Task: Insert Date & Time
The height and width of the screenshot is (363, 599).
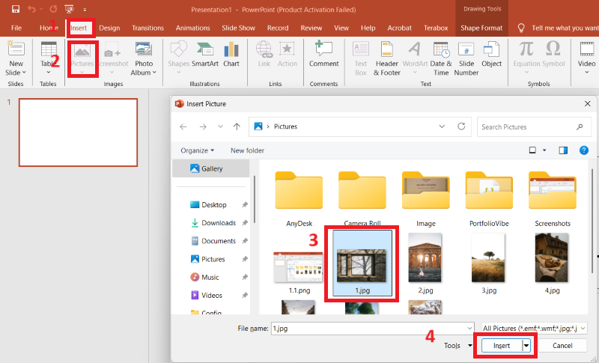Action: coord(441,58)
